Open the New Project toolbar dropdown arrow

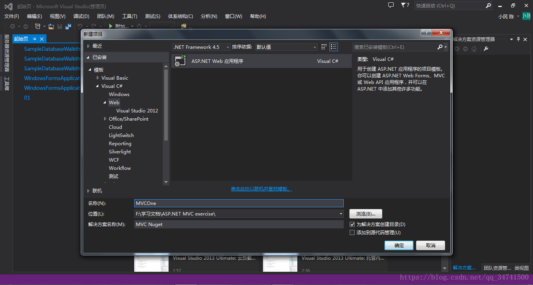[x=44, y=26]
